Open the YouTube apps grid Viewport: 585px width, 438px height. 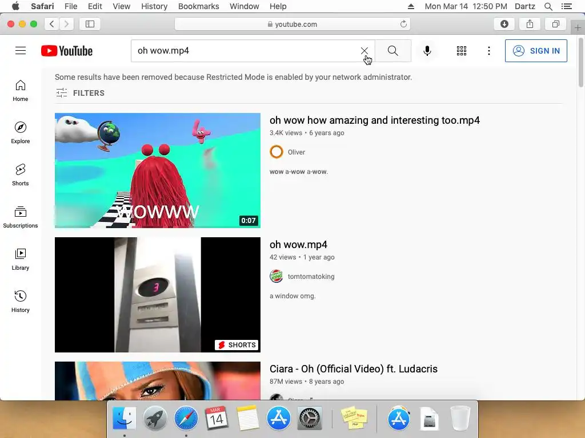coord(462,51)
